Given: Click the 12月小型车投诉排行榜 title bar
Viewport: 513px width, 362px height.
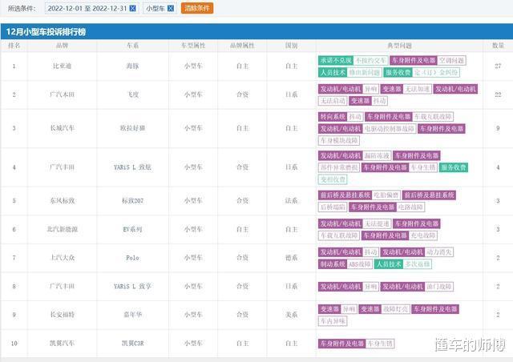Looking at the screenshot, I should pyautogui.click(x=256, y=32).
